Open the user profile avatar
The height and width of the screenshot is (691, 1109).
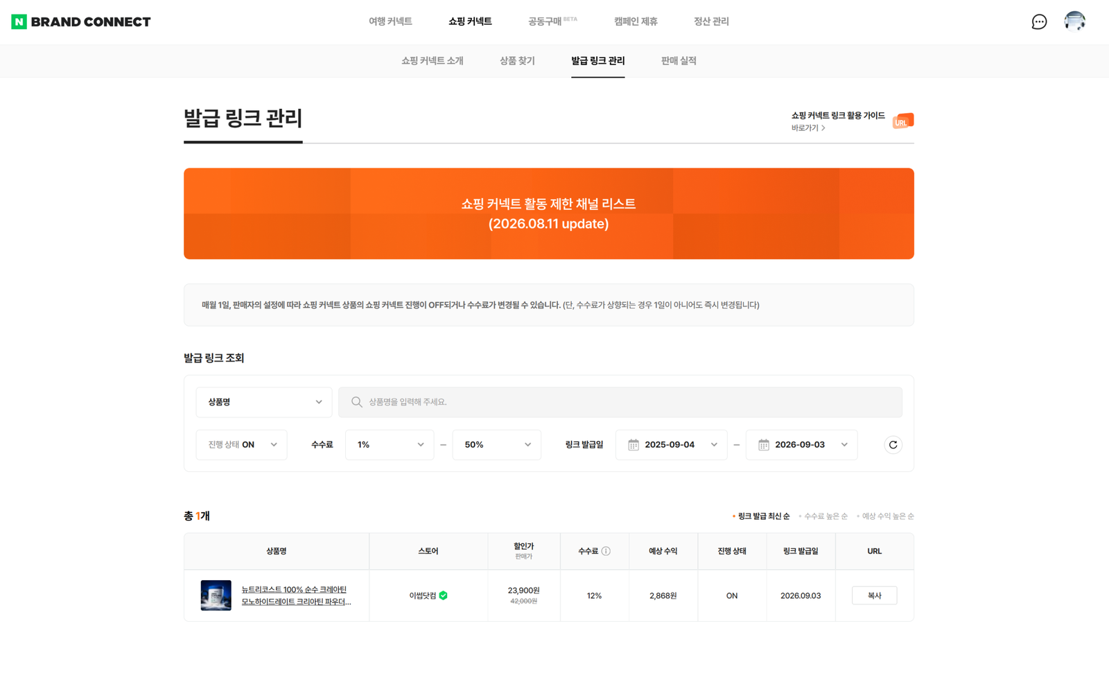1075,21
